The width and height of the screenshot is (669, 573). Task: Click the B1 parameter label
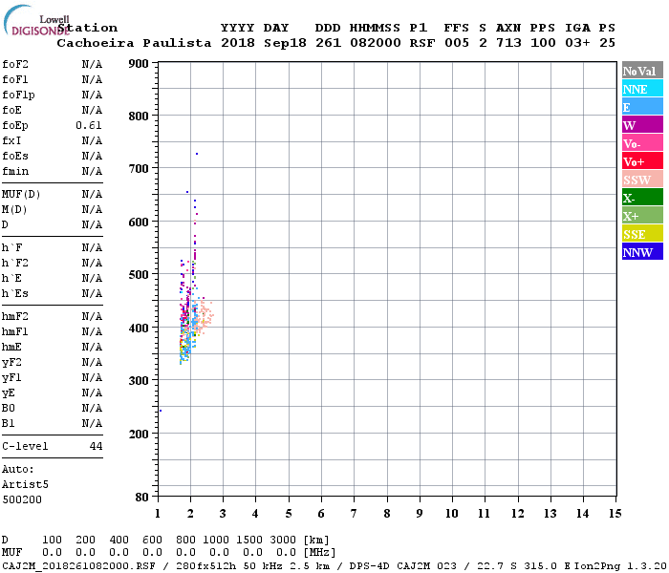[x=8, y=424]
